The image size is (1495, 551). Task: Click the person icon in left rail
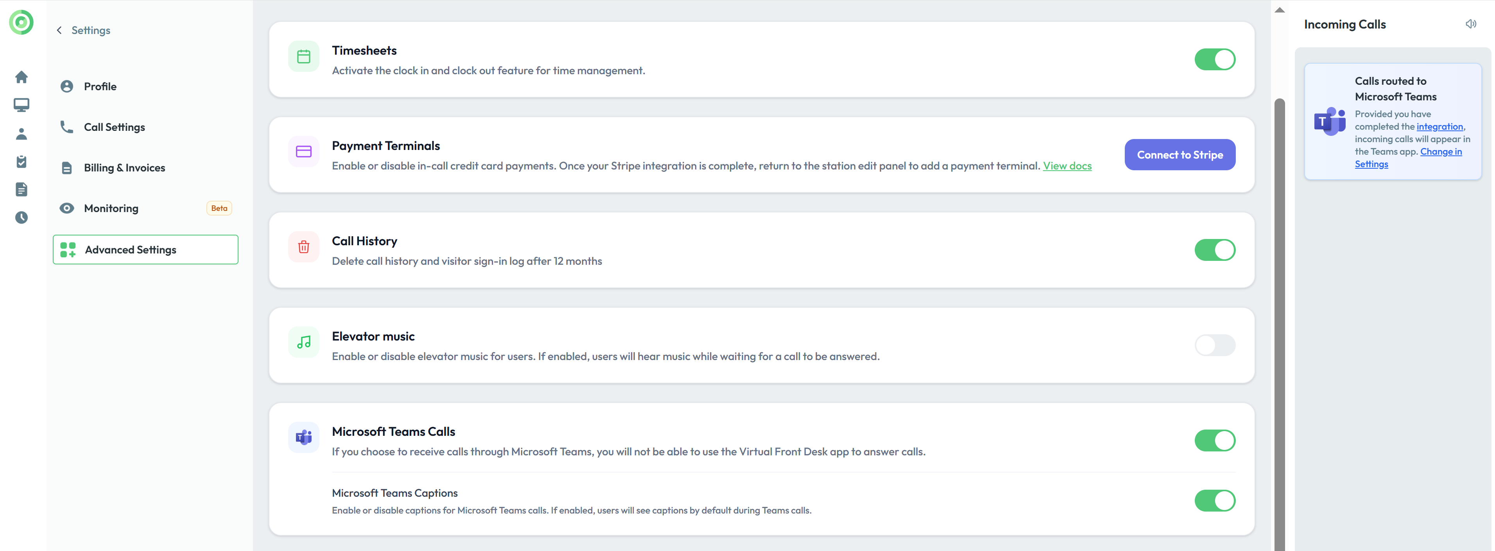pos(22,134)
